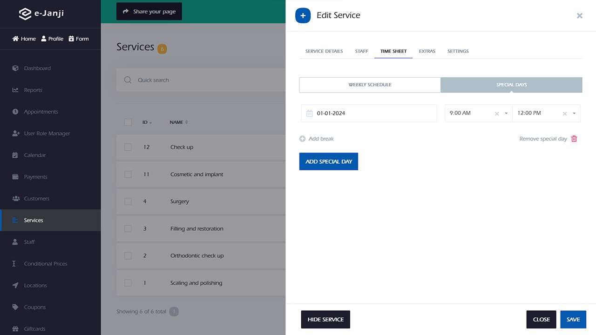596x335 pixels.
Task: Check the Orthodontic check up checkbox
Action: pos(128,255)
